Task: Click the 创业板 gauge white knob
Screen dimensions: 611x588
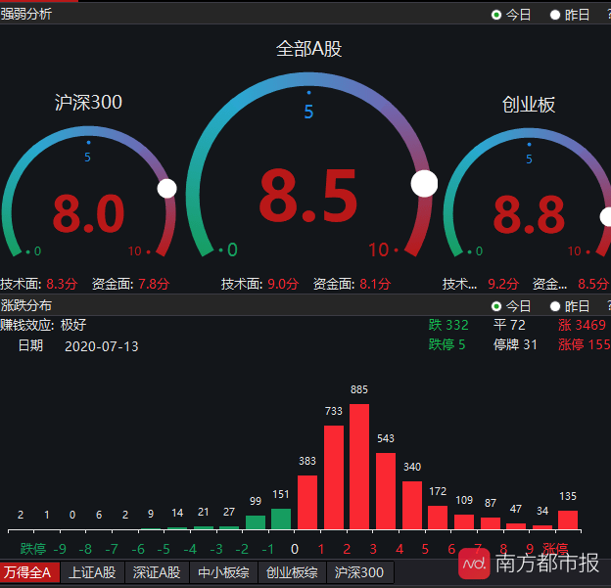Action: pyautogui.click(x=606, y=217)
